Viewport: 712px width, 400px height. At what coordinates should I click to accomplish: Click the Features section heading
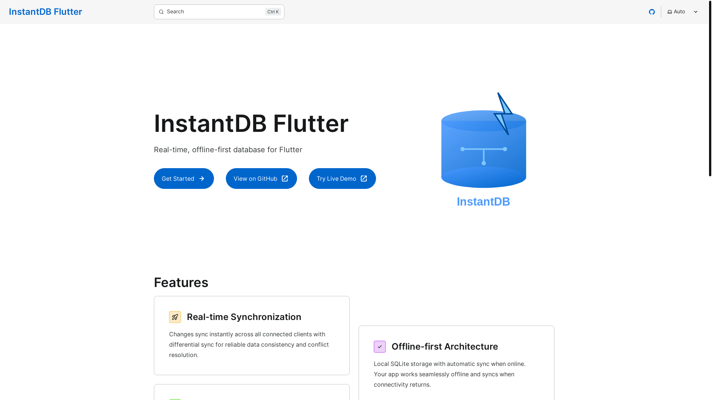point(181,283)
